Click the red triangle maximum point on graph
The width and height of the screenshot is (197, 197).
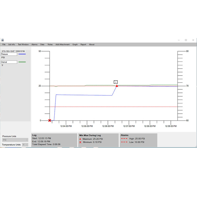click(117, 86)
